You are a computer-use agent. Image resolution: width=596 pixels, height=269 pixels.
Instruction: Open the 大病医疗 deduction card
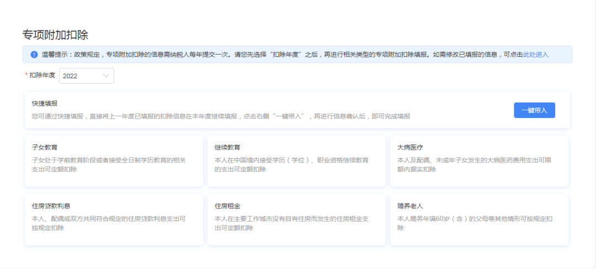480,161
